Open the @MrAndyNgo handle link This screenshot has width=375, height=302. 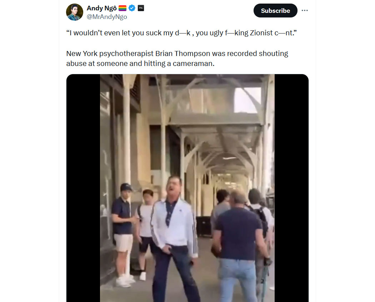[x=107, y=17]
